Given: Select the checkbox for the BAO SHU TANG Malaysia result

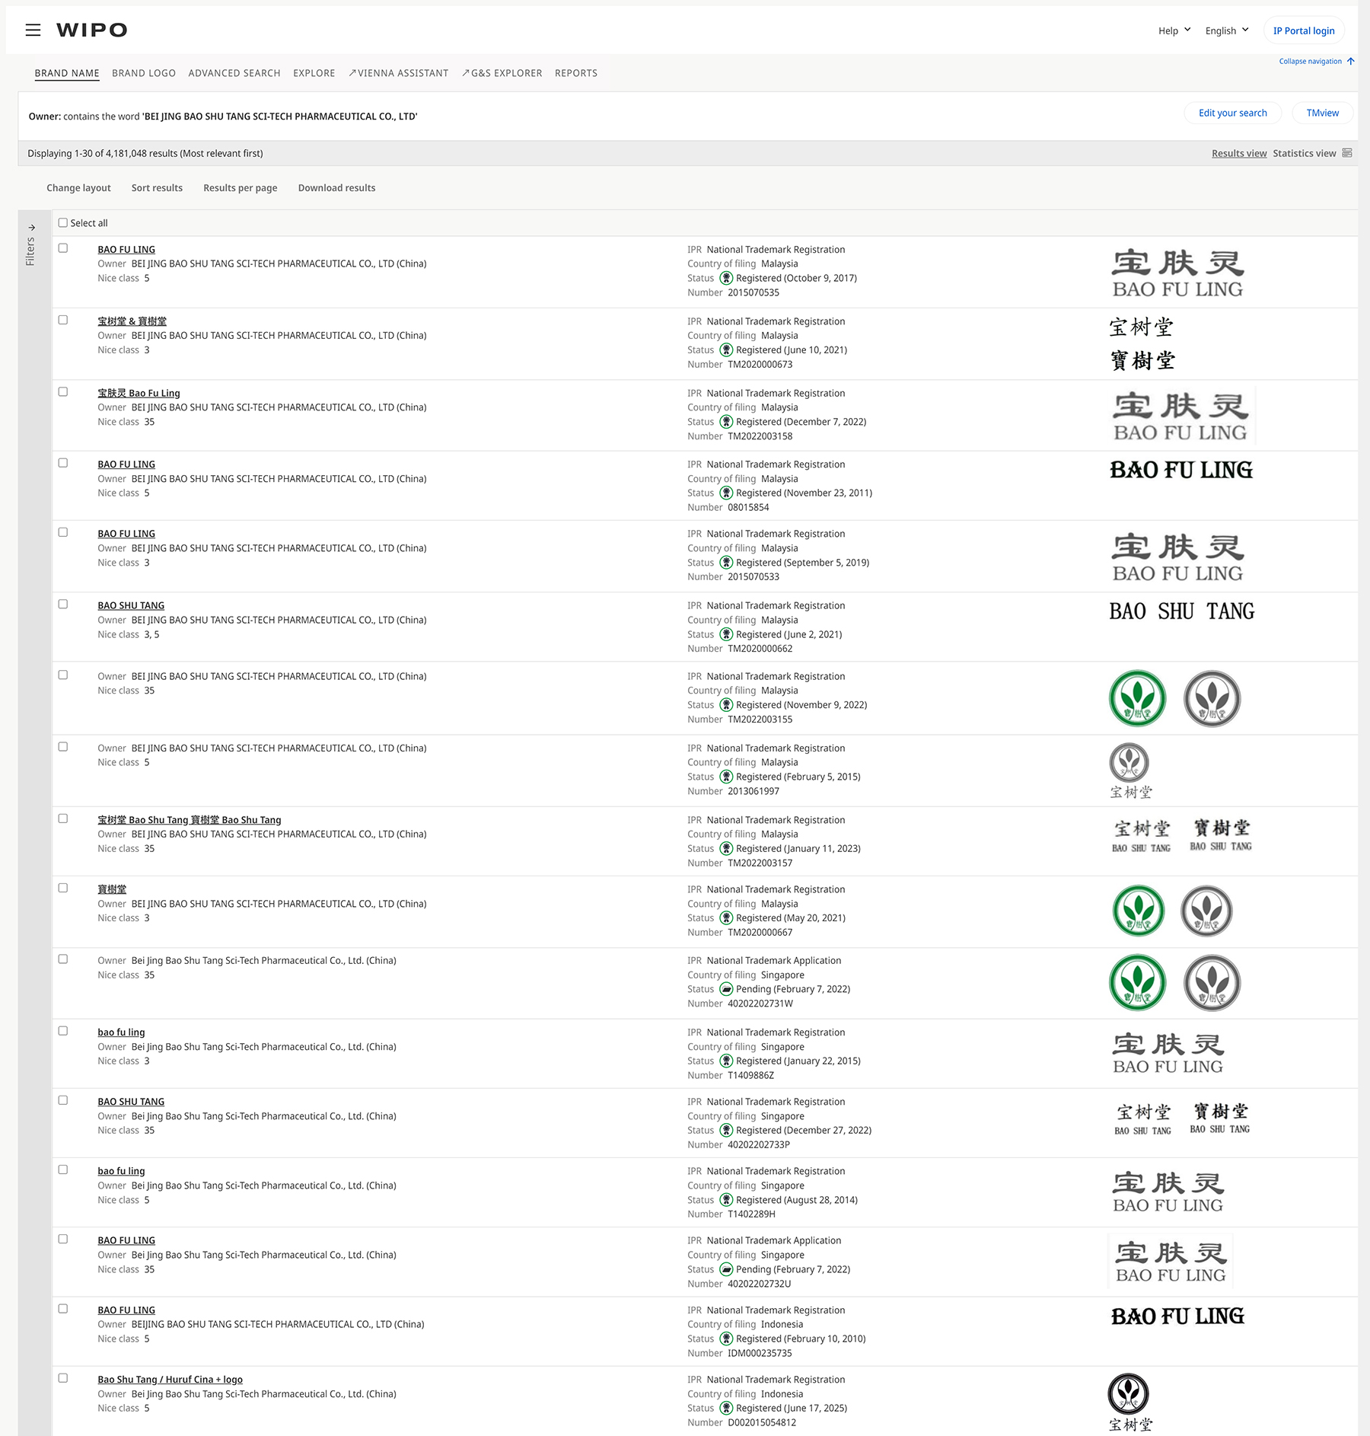Looking at the screenshot, I should pyautogui.click(x=63, y=605).
